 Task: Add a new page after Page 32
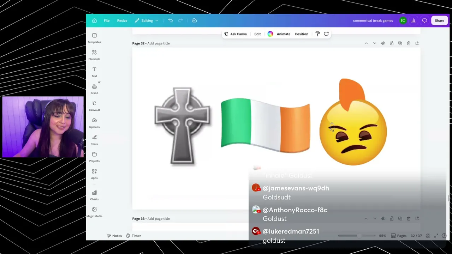pos(417,43)
